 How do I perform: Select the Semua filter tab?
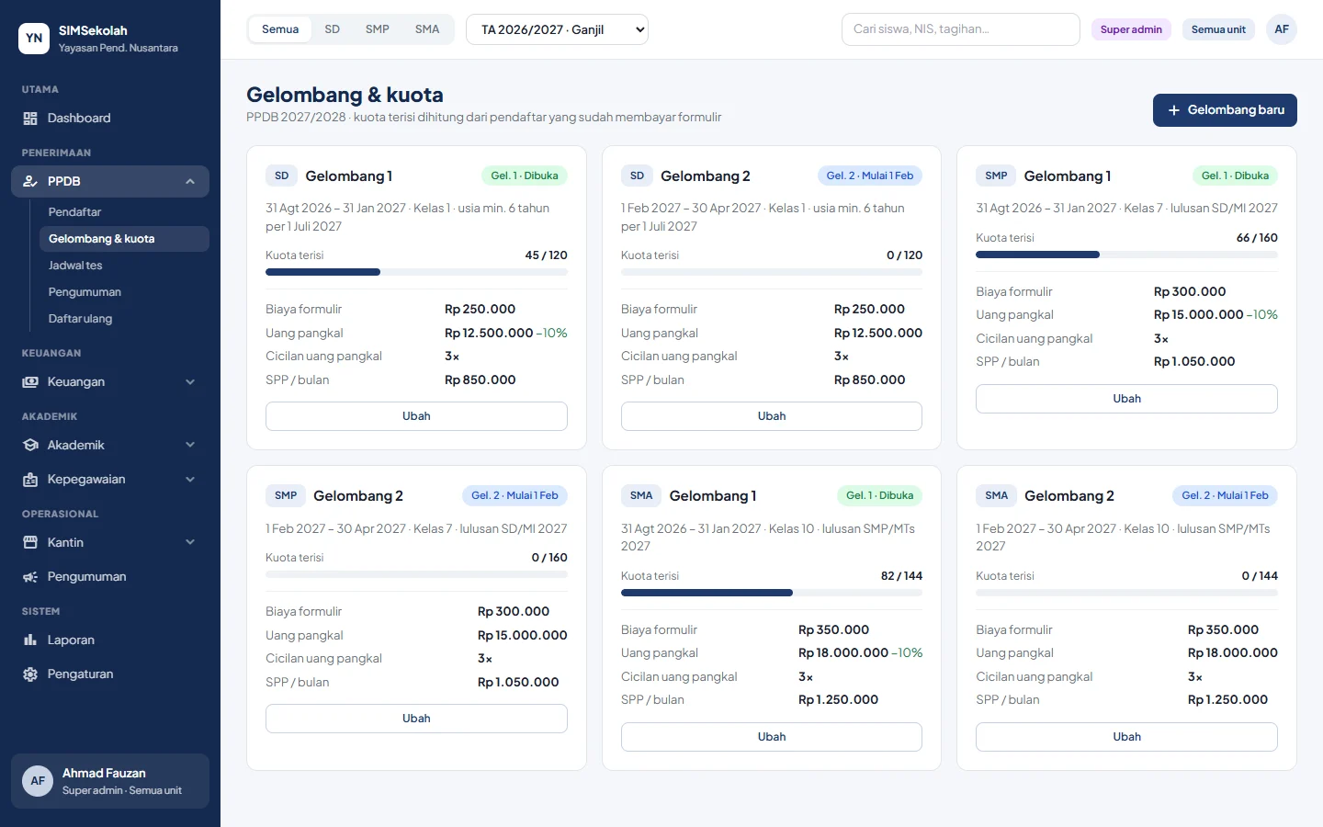280,29
